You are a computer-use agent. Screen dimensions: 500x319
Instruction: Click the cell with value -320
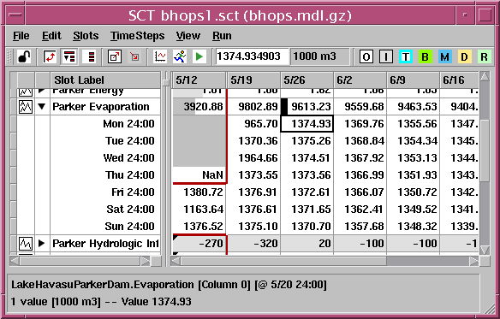point(253,244)
